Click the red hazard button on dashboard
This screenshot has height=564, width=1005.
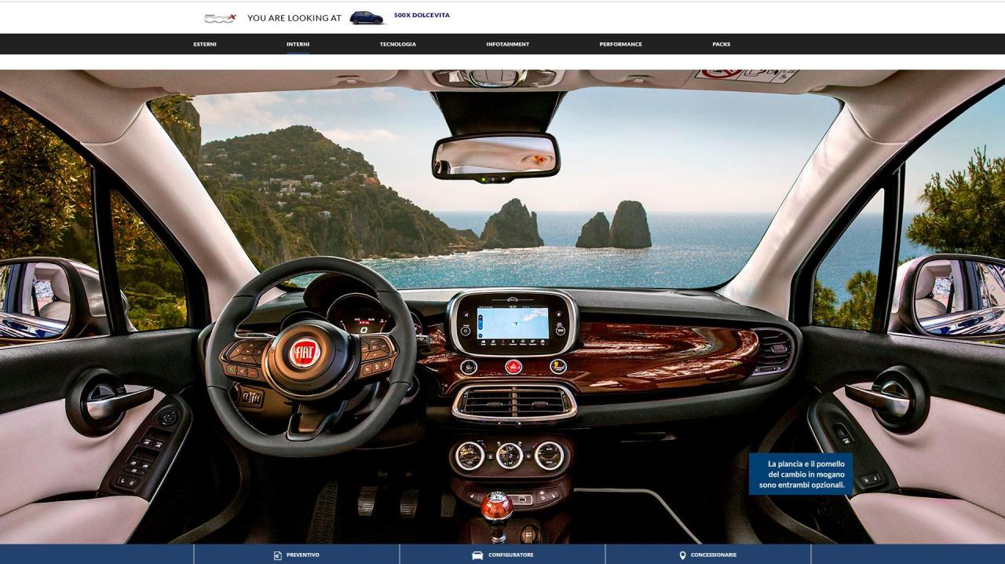tap(513, 366)
